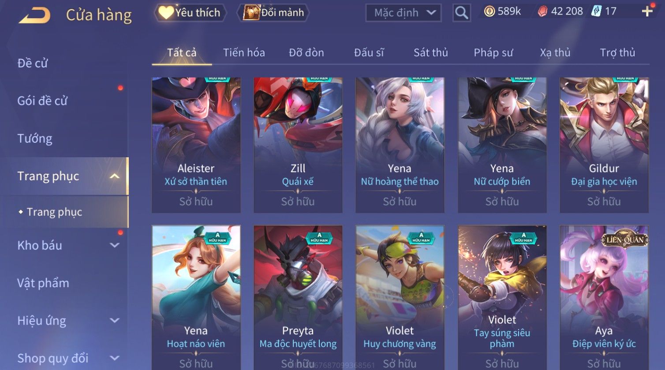The width and height of the screenshot is (665, 370).
Task: Click the gold coin balance icon
Action: tap(489, 11)
